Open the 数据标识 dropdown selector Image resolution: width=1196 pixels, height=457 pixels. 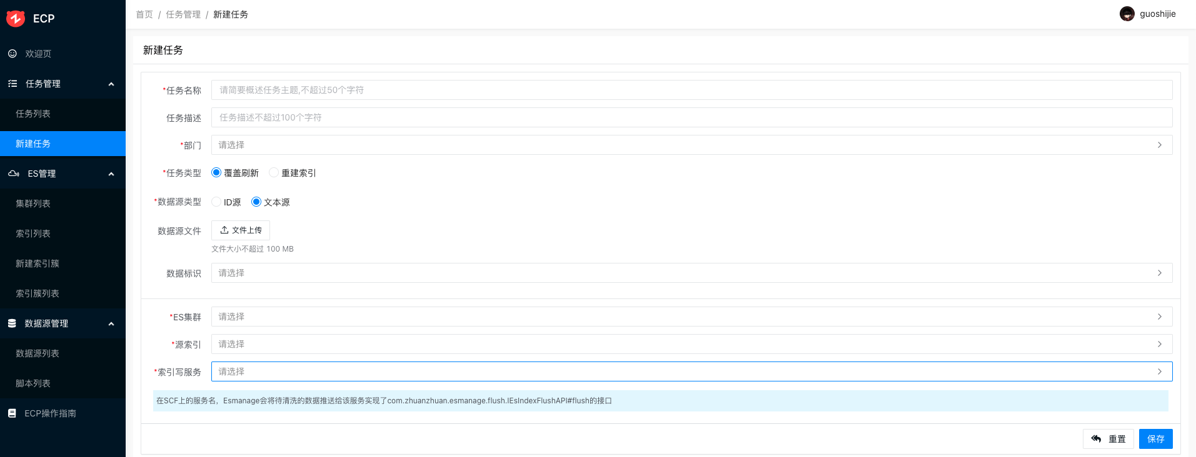click(x=691, y=273)
